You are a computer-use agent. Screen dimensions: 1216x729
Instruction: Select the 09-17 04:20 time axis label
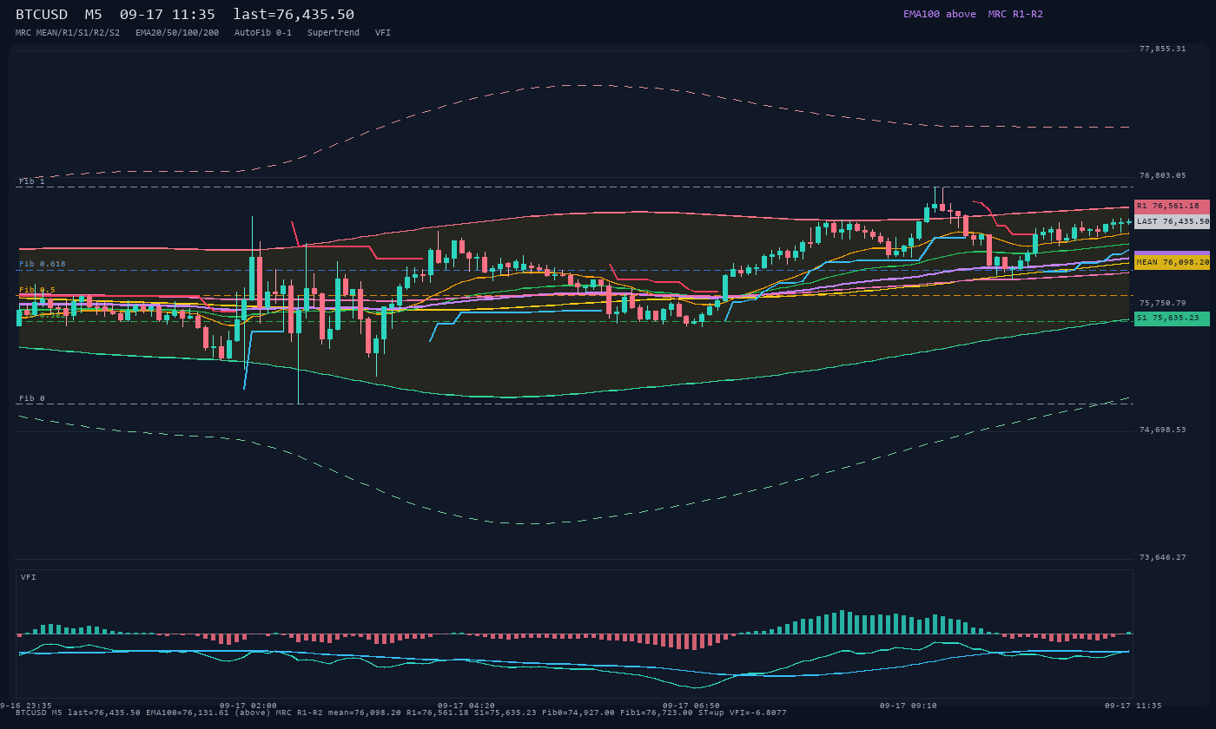(466, 706)
